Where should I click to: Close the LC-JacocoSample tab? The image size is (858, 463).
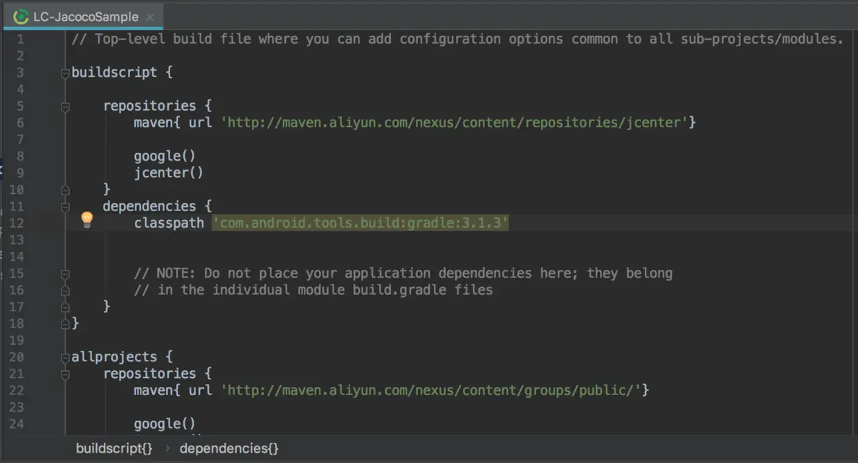click(x=149, y=17)
